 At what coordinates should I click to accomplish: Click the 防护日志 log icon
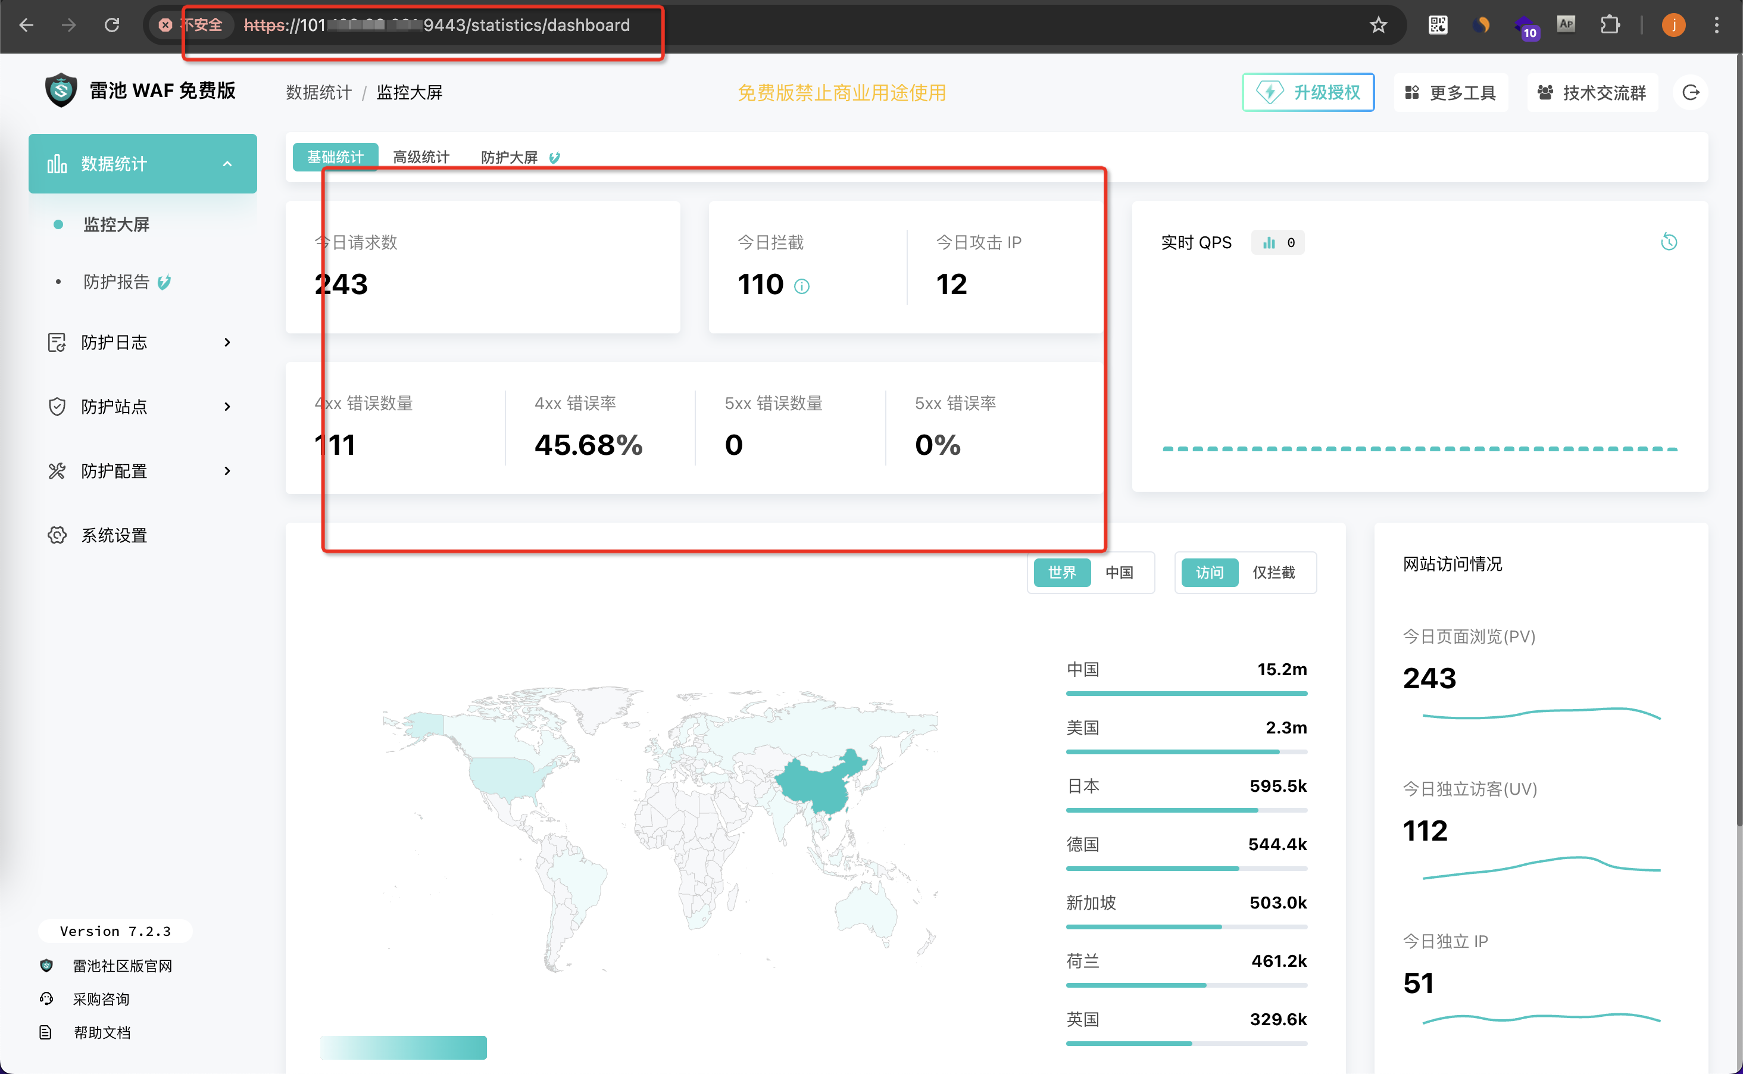click(57, 342)
